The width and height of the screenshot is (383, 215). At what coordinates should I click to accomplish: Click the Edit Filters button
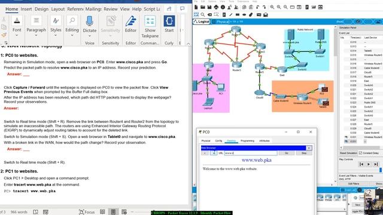pos(354,184)
